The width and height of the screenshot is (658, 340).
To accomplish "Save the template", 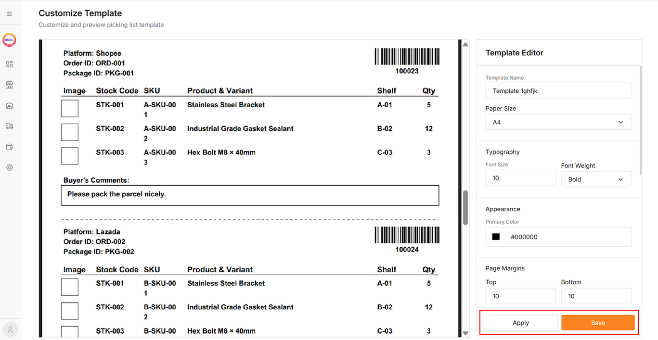I will (598, 323).
